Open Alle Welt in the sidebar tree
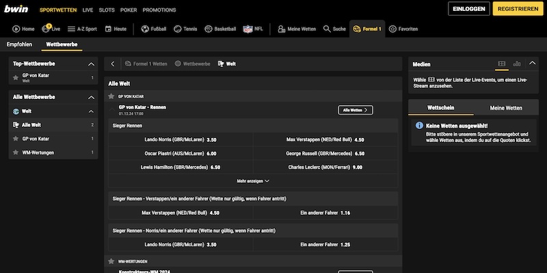Viewport: 547px width, 273px height. 53,125
